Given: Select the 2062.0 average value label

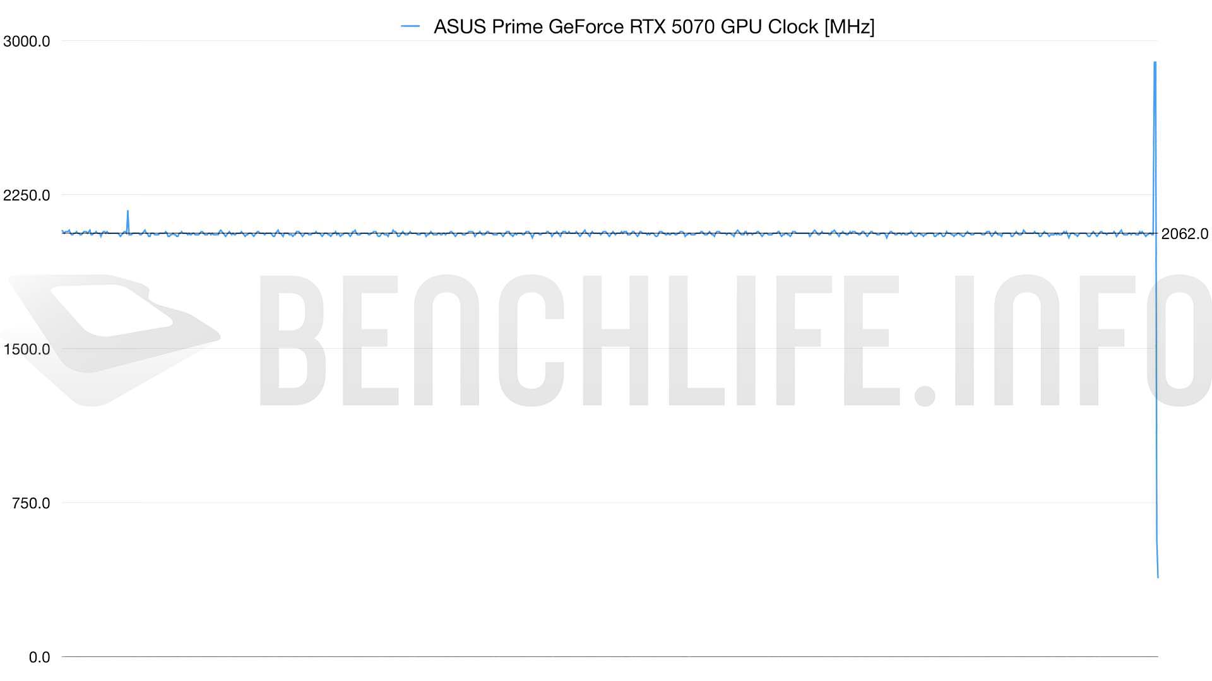Looking at the screenshot, I should [1184, 234].
